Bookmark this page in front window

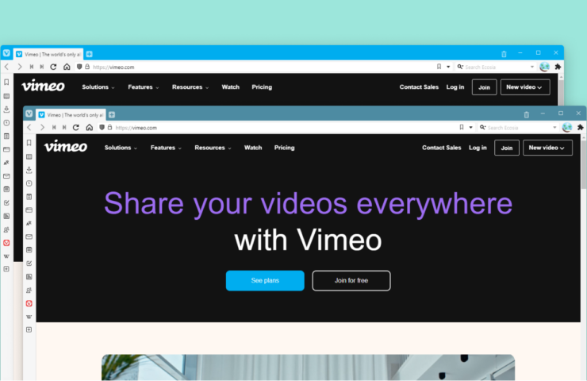point(462,127)
